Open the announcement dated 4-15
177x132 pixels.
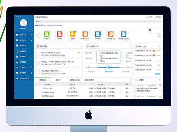click(148, 70)
